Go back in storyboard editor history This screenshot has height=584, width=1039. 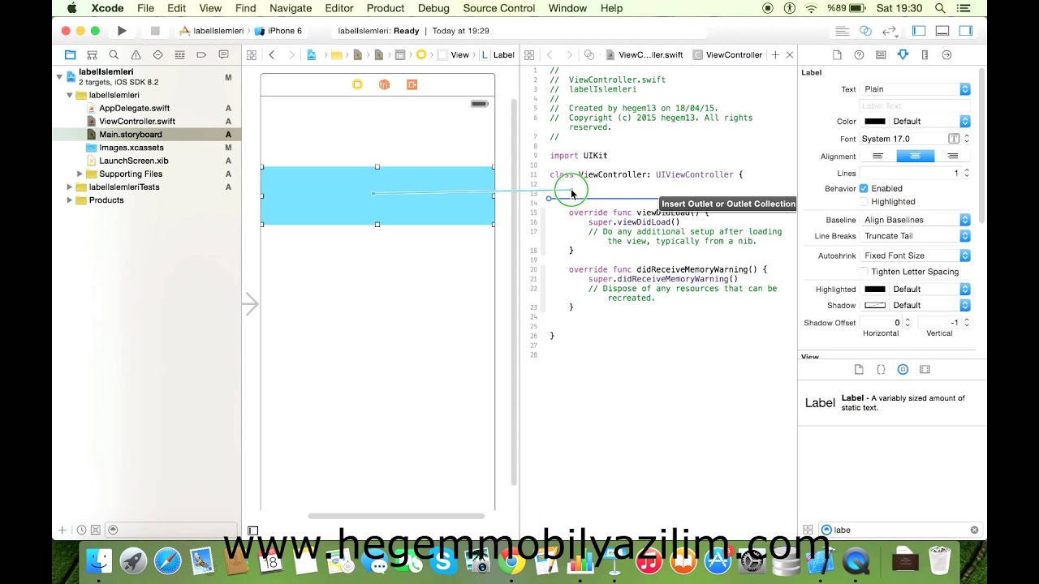[272, 55]
